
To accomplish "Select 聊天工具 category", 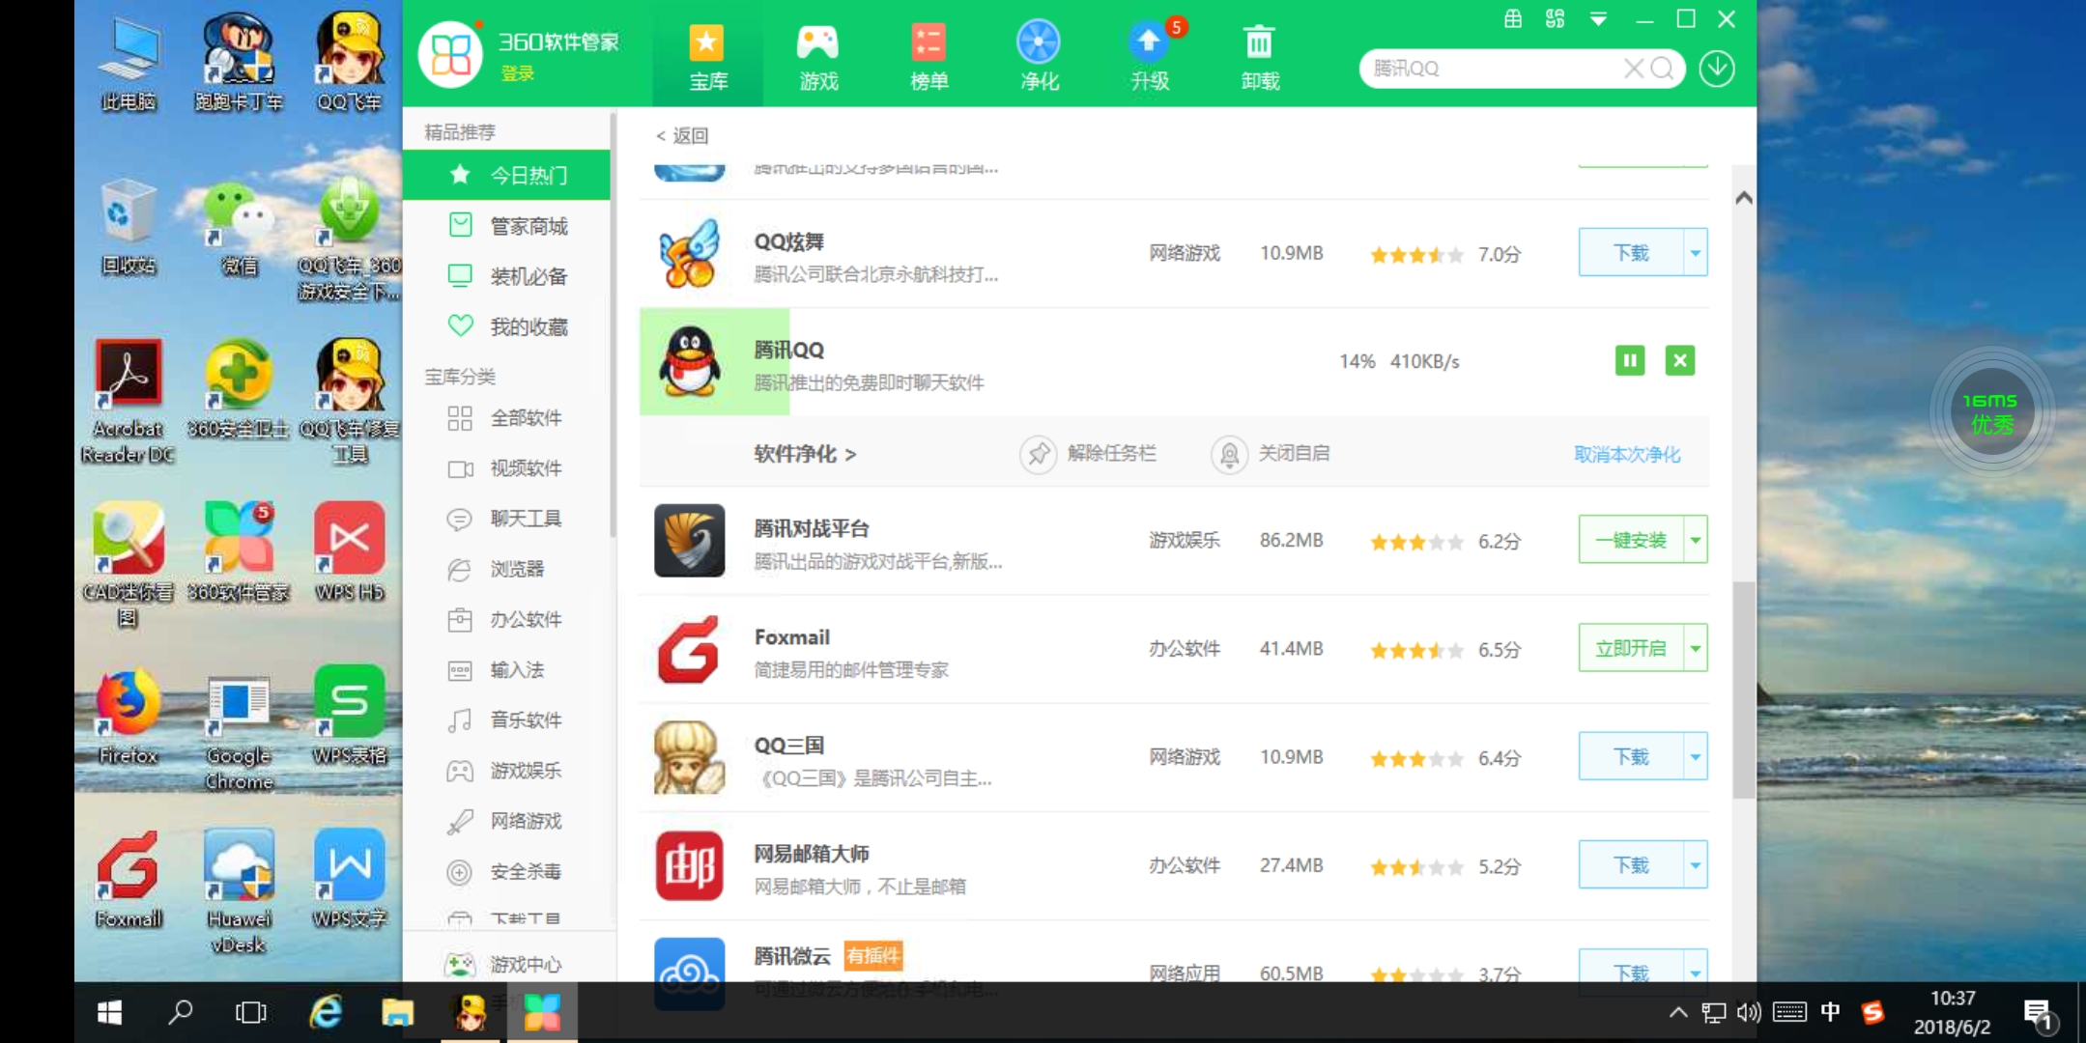I will (506, 519).
